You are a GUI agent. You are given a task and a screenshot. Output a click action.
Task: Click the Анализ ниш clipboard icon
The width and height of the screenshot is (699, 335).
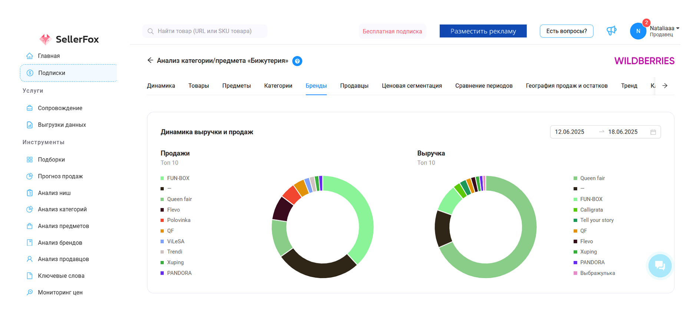pyautogui.click(x=30, y=193)
